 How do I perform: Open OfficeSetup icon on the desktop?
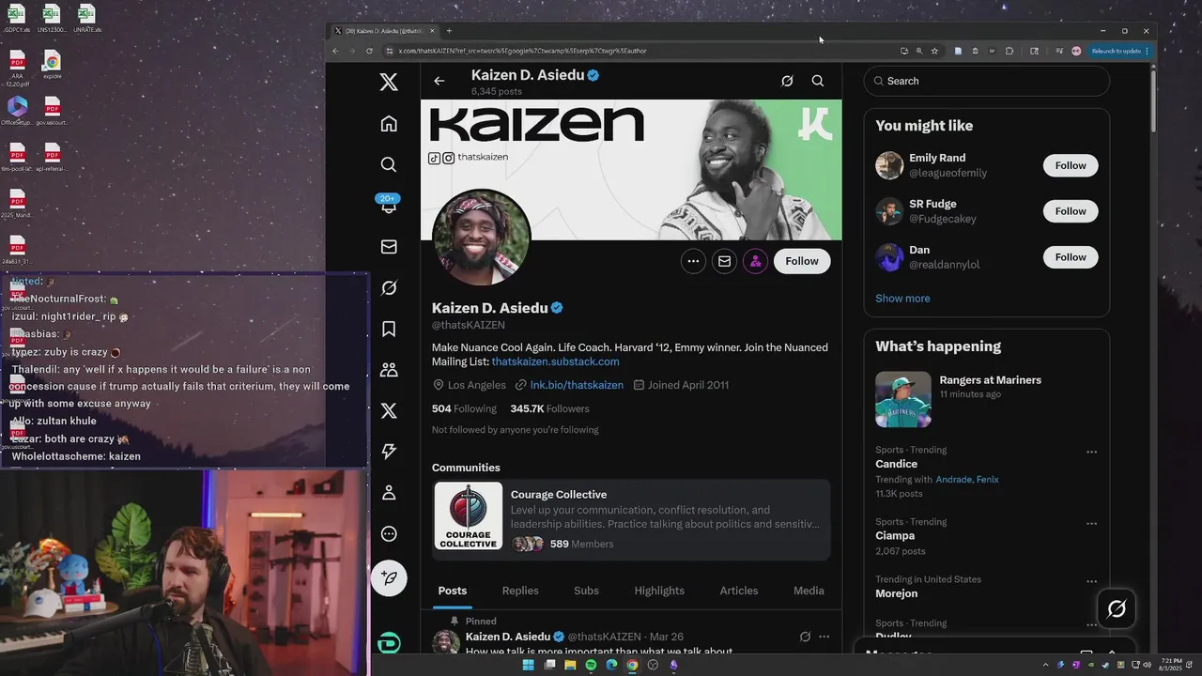(17, 111)
